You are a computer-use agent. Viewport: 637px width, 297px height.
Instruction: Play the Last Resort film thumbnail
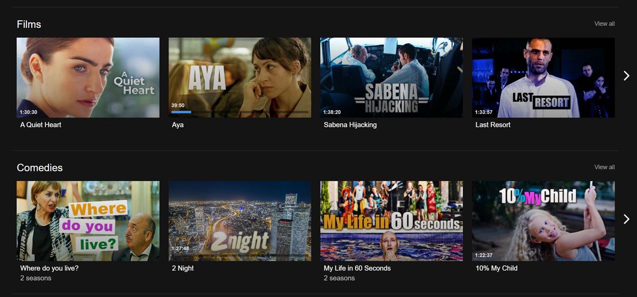coord(543,77)
